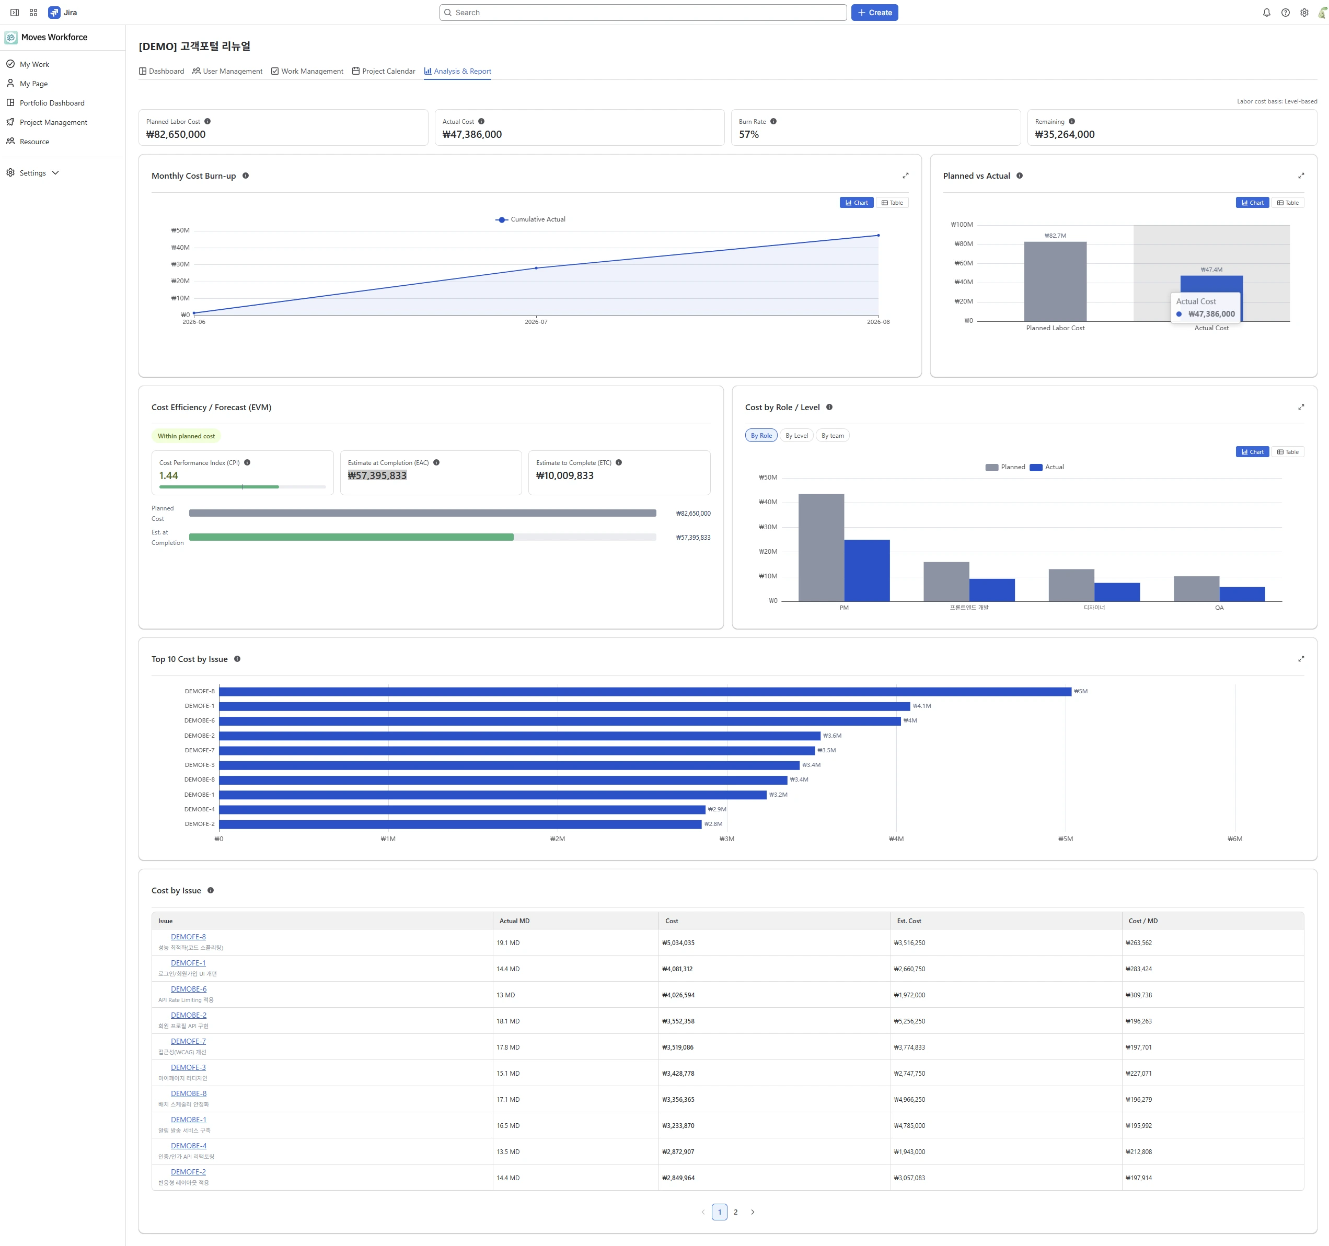
Task: Open the DEMOBE-4 issue link in the table
Action: (x=189, y=1146)
